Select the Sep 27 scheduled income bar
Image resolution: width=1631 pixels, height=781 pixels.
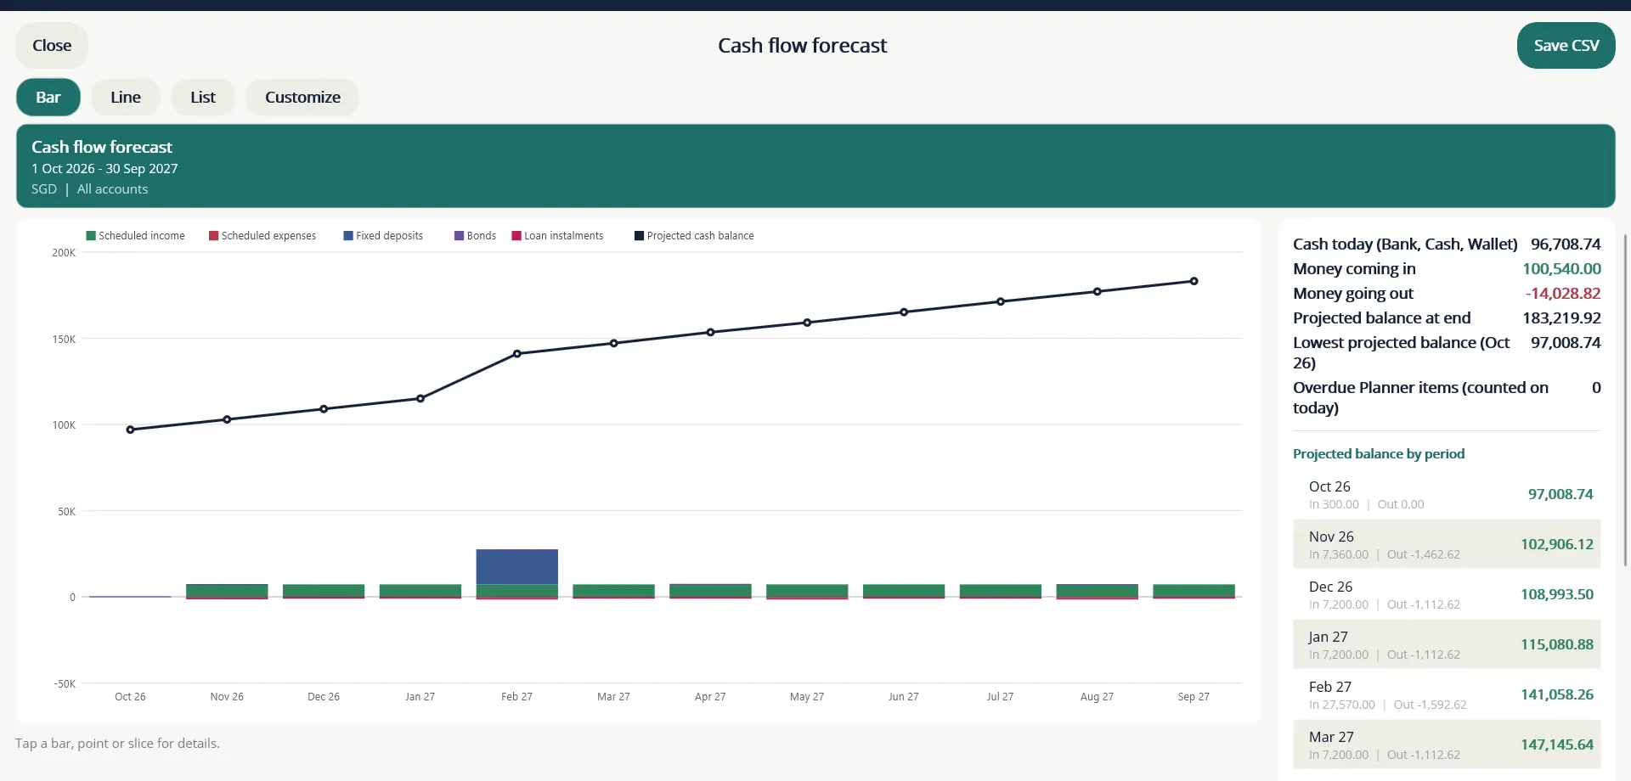1194,590
